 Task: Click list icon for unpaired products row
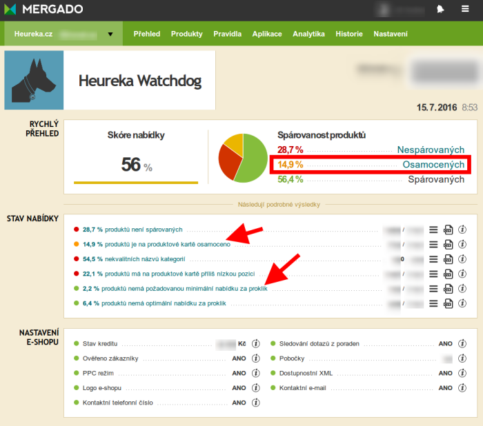click(433, 230)
